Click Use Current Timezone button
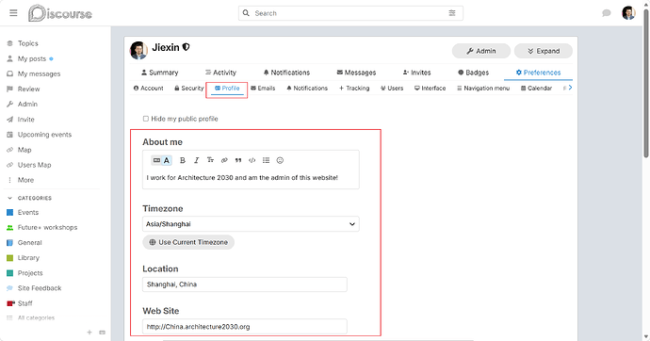 click(x=188, y=242)
